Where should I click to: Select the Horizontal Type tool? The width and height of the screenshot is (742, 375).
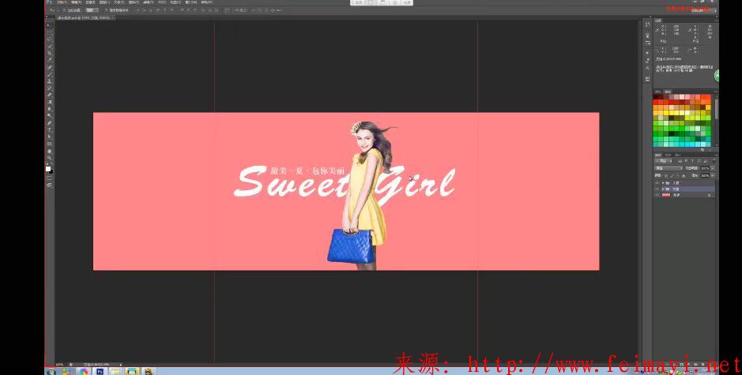coord(49,129)
